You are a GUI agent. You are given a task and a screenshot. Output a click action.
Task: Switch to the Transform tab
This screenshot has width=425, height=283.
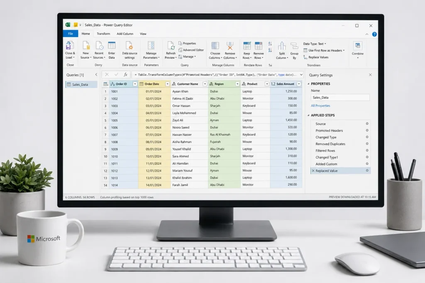[103, 34]
